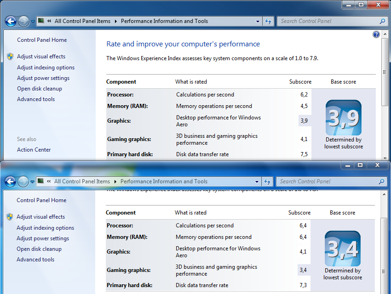This screenshot has height=294, width=391.
Task: Open recent pages dropdown in bottom window
Action: 32,182
